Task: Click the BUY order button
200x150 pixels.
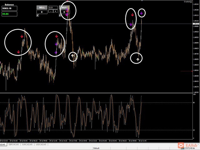Action: point(64,7)
